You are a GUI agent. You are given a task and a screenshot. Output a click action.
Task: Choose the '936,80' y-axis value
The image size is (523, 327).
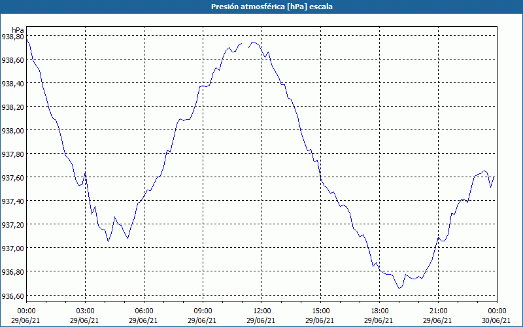coord(12,272)
